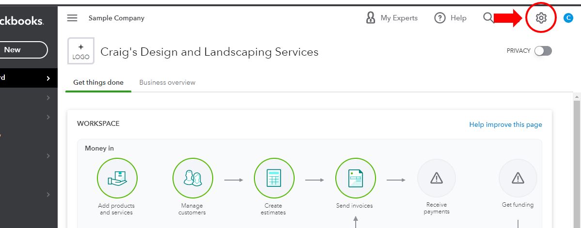Open the search magnifier icon
581x228 pixels.
coord(488,18)
